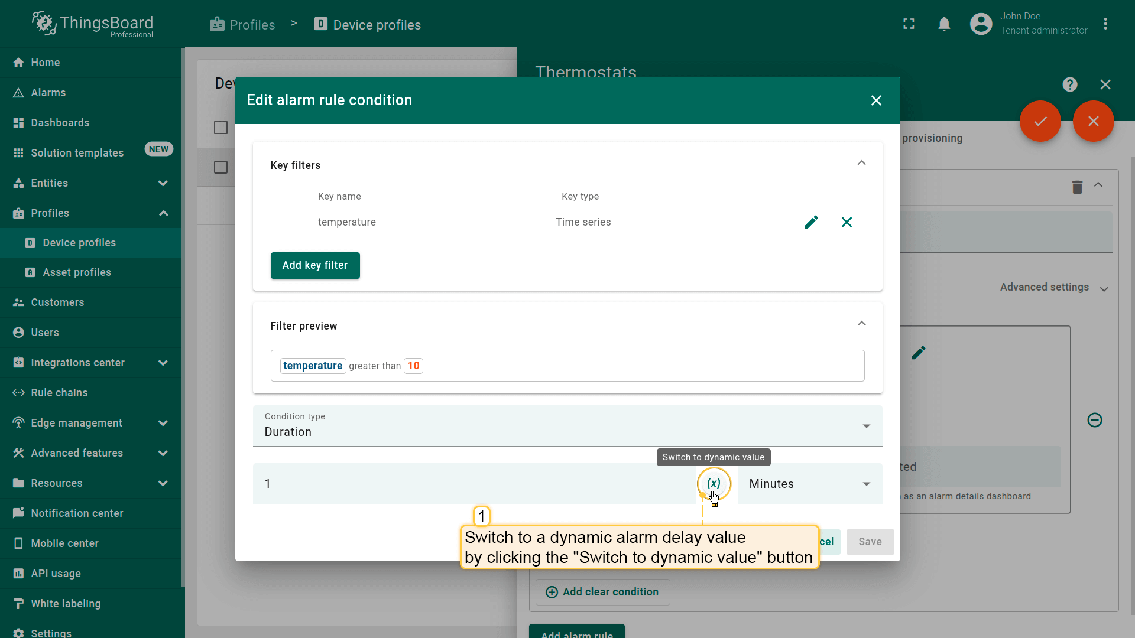Remove the temperature key filter
The height and width of the screenshot is (638, 1135).
tap(847, 222)
